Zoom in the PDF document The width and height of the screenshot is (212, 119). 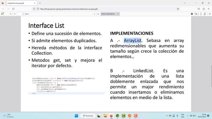point(98,14)
